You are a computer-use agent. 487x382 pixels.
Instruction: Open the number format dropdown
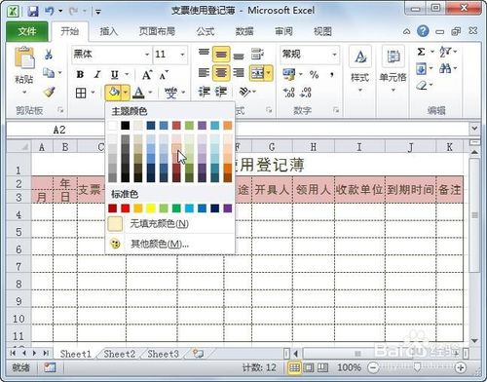point(334,55)
